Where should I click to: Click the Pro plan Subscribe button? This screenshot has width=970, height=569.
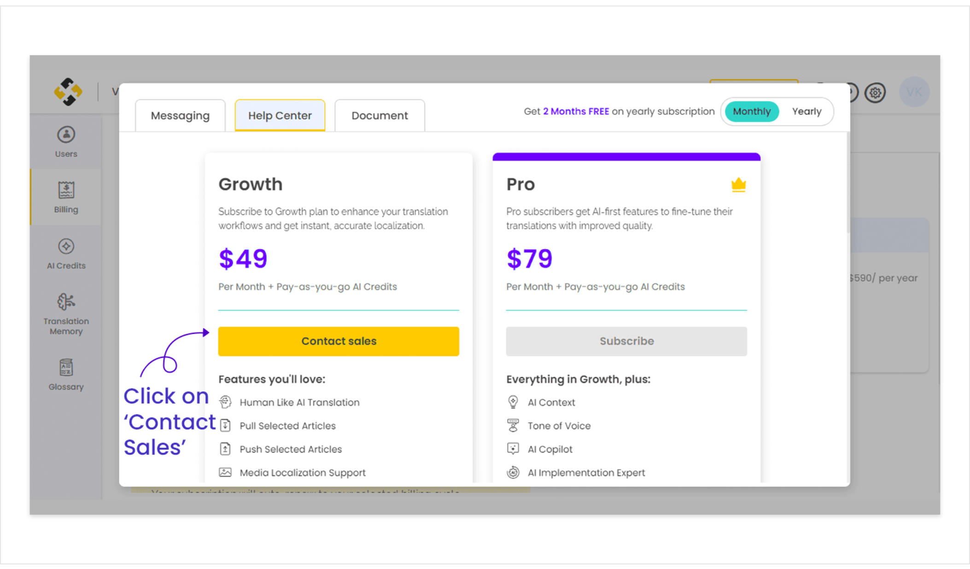(x=626, y=341)
